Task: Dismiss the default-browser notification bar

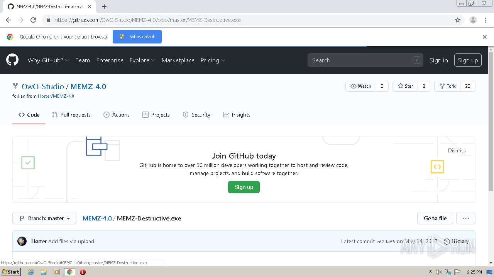Action: (485, 37)
